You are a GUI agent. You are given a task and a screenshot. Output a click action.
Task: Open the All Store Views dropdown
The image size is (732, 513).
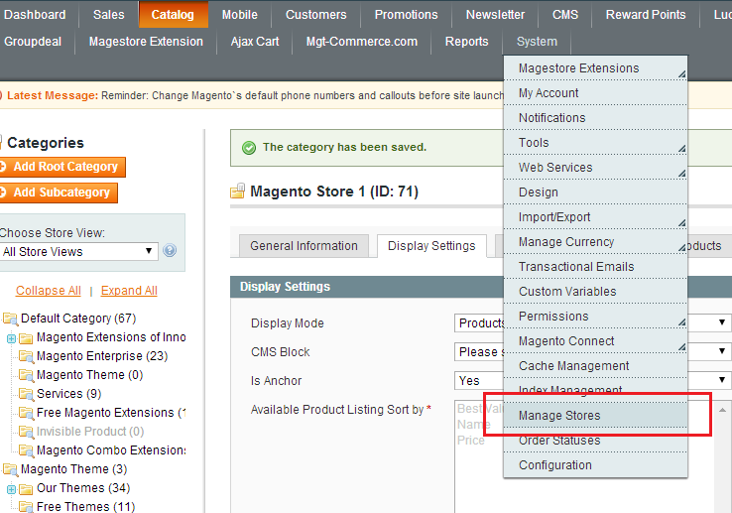tap(78, 251)
